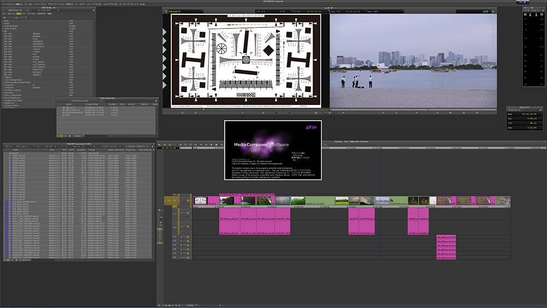Open the Help menu
Viewport: 547px width, 308px height.
pyautogui.click(x=142, y=4)
